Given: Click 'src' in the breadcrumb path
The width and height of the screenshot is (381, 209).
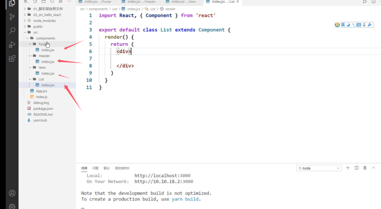Looking at the screenshot, I should [82, 9].
